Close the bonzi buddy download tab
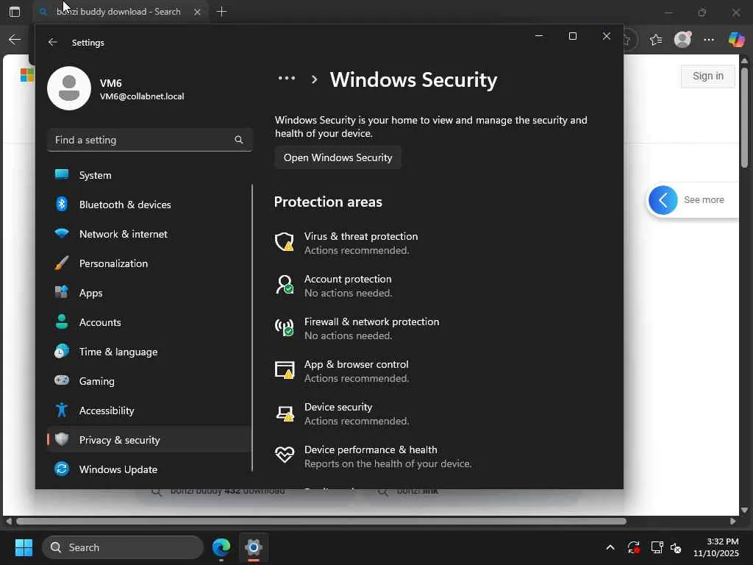 click(197, 12)
